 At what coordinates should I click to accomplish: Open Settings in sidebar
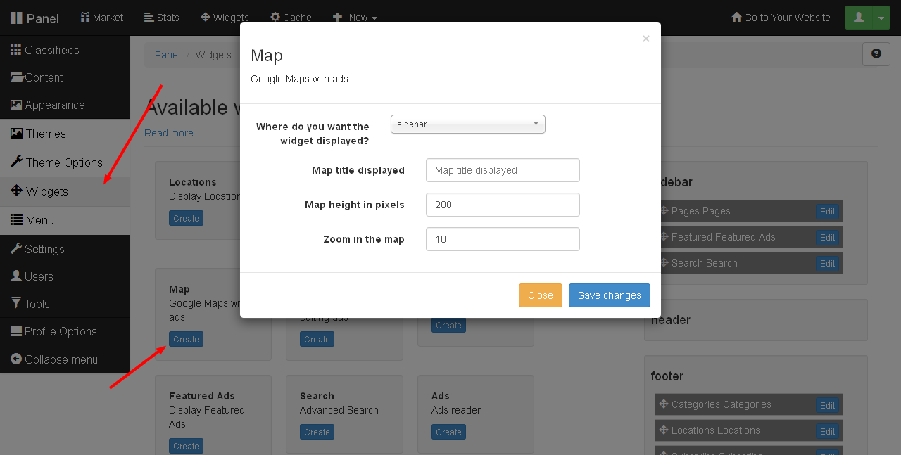[65, 249]
